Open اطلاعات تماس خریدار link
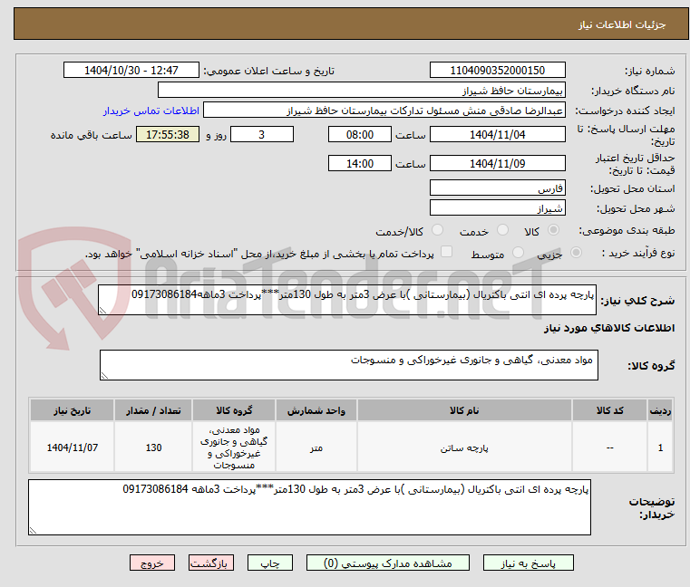690x587 pixels. coord(151,111)
